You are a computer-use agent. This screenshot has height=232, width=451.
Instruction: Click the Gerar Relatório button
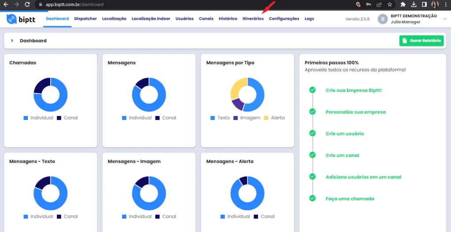[x=421, y=41]
